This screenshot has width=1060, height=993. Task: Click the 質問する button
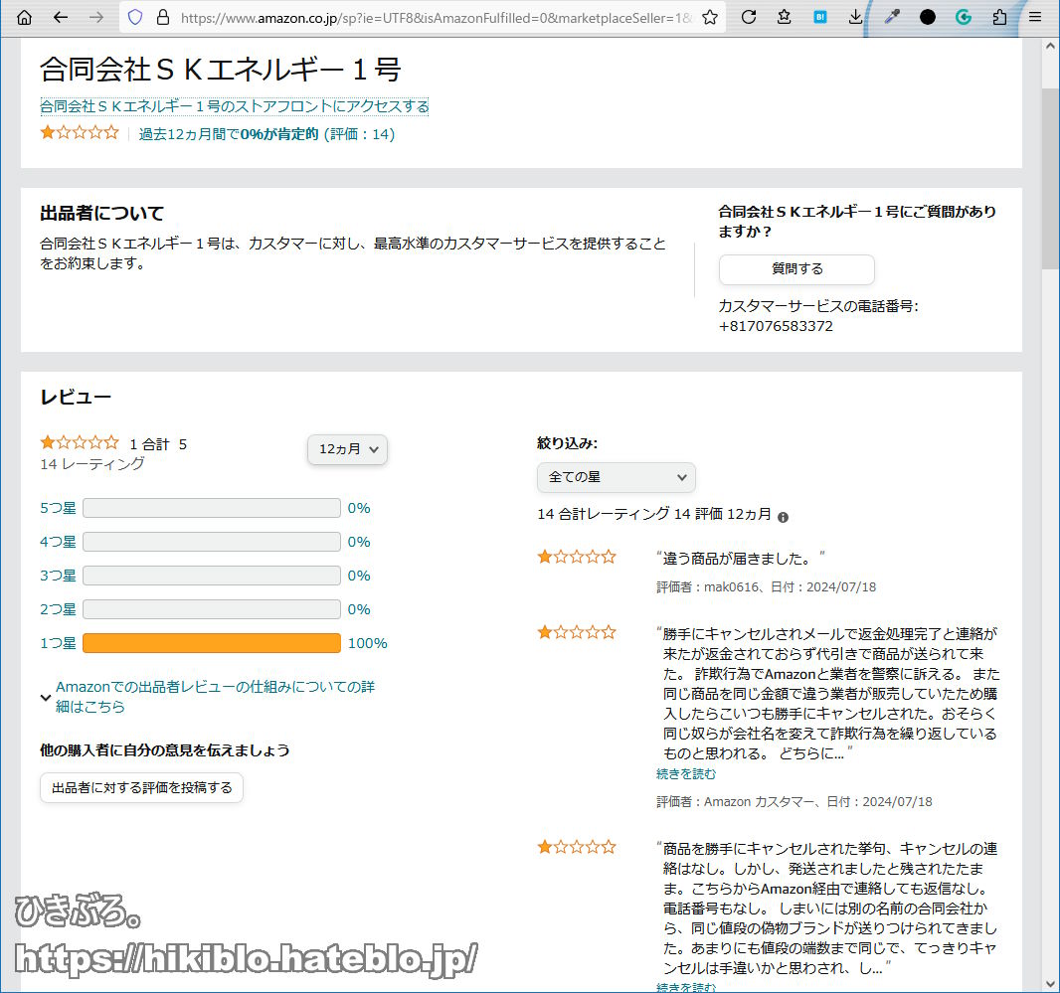(796, 269)
